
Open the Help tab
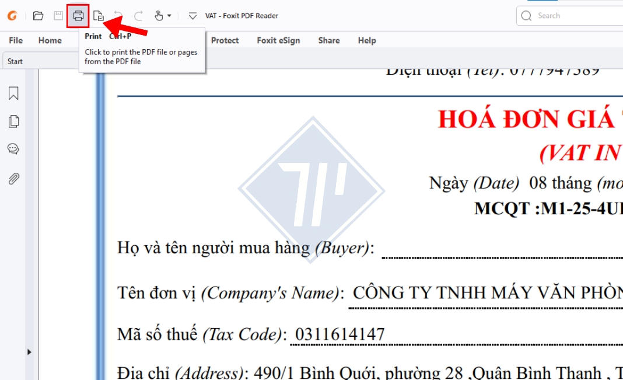pyautogui.click(x=367, y=40)
